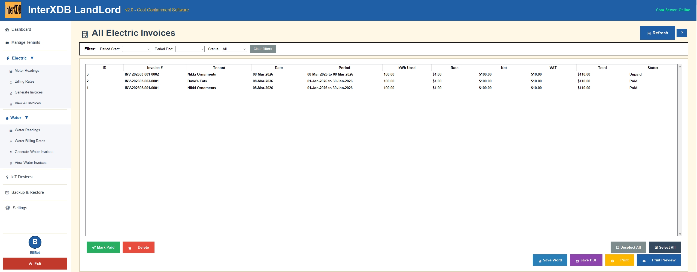Click the View Water Invoices icon
The image size is (697, 272).
pyautogui.click(x=11, y=163)
